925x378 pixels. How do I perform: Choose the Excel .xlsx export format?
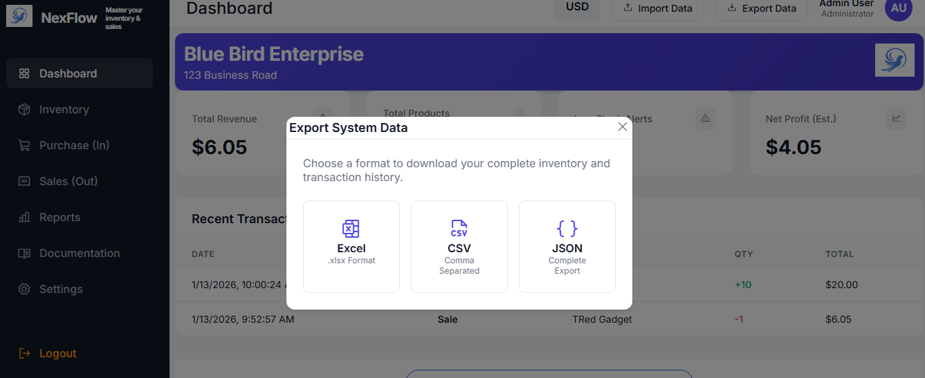point(351,247)
